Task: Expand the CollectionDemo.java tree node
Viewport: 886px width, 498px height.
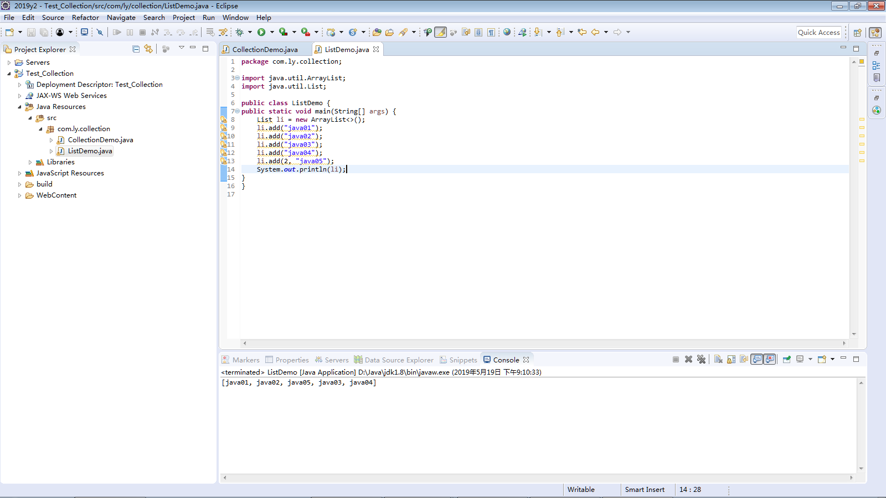Action: pos(51,140)
